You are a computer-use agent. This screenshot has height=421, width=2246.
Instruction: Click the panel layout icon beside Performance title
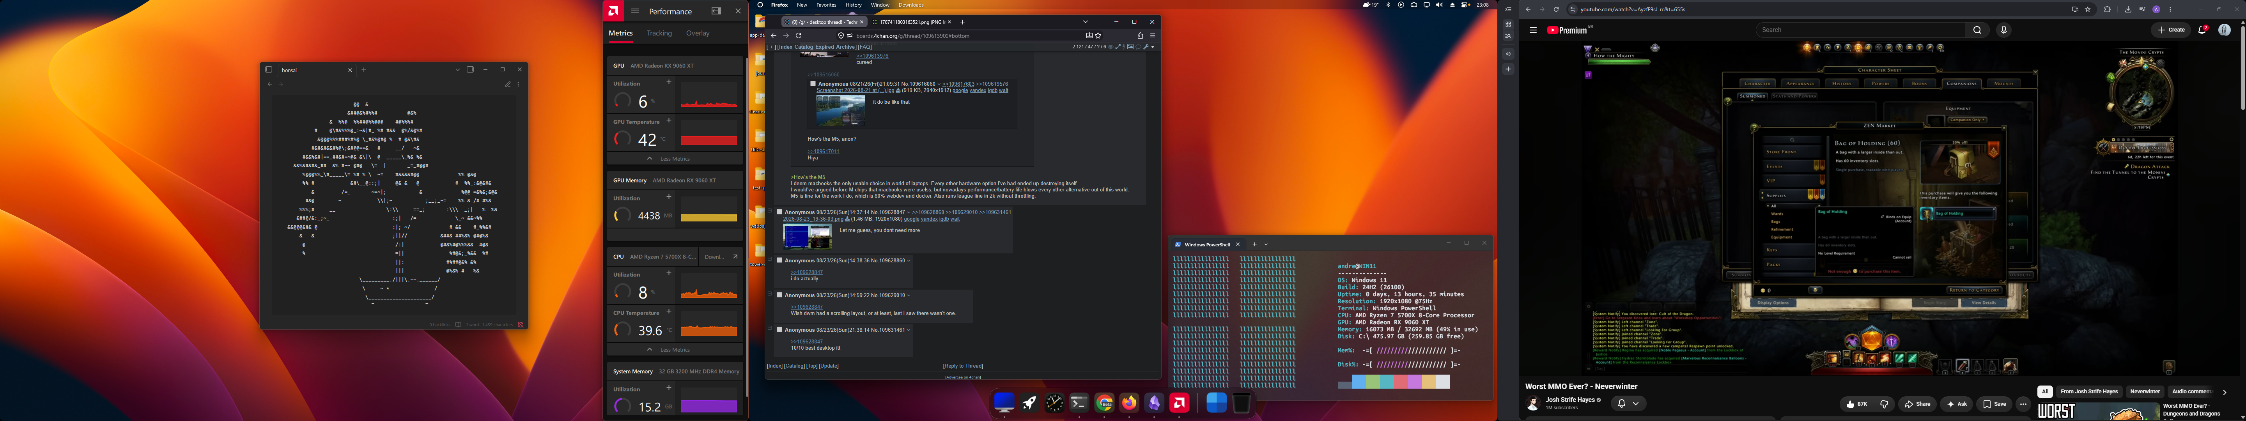[716, 11]
